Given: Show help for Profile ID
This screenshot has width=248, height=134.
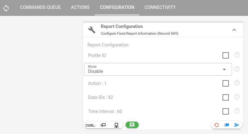Looking at the screenshot, I should point(237,55).
